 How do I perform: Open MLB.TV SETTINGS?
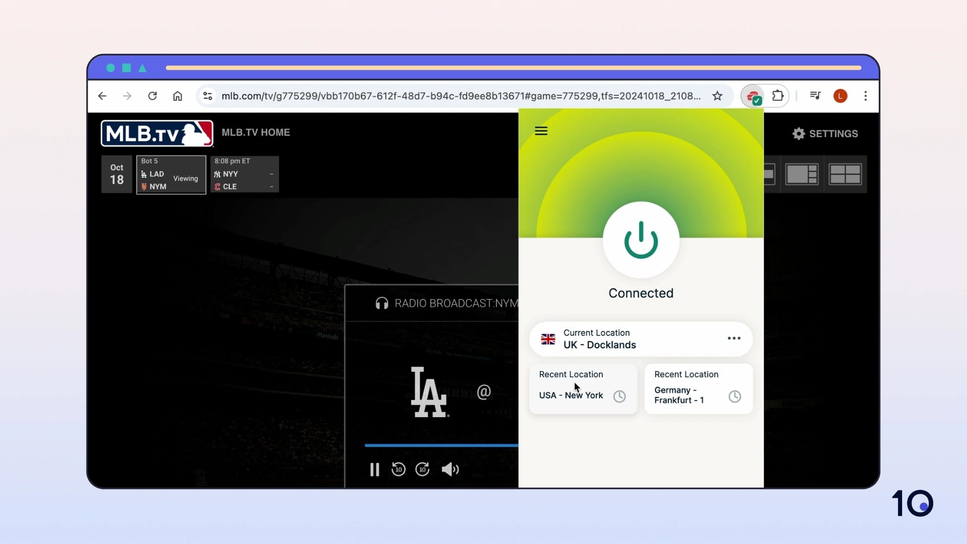(x=825, y=133)
